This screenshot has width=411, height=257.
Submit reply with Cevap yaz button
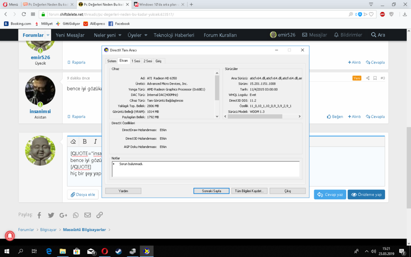coord(330,194)
